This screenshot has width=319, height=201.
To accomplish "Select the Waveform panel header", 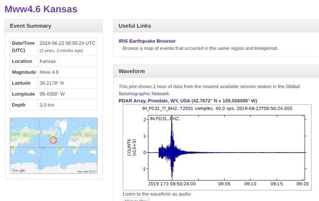I will coord(216,71).
